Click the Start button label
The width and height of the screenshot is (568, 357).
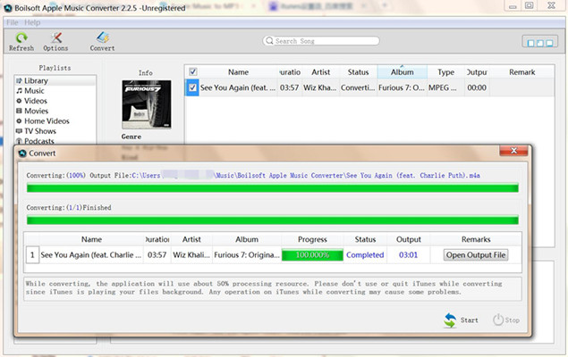[469, 320]
